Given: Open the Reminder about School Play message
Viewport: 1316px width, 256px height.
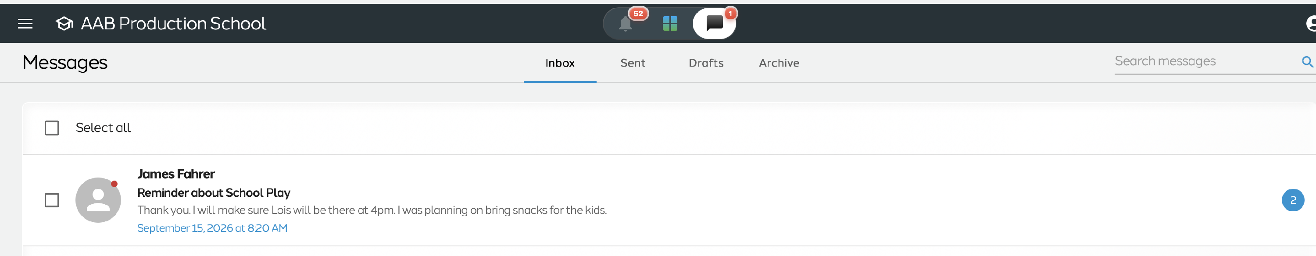Looking at the screenshot, I should click(214, 193).
